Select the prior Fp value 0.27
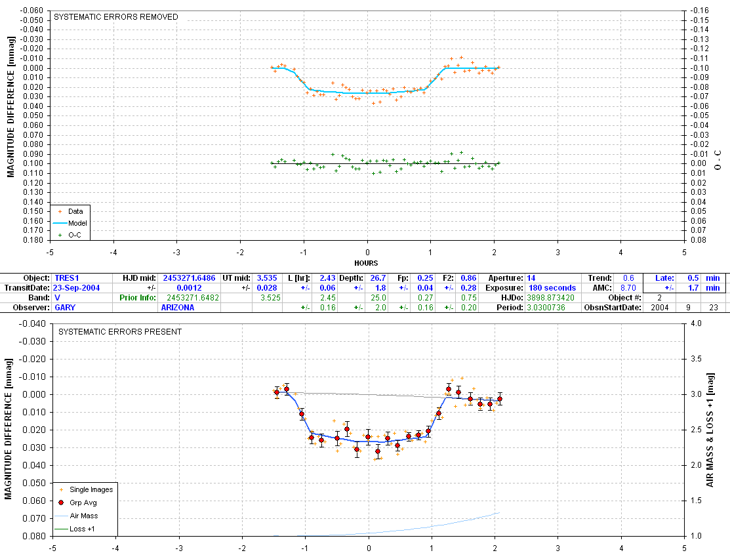This screenshot has height=555, width=730. tap(426, 298)
